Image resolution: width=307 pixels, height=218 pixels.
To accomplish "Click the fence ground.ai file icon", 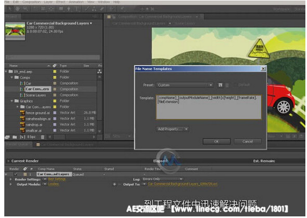I will coord(23,112).
